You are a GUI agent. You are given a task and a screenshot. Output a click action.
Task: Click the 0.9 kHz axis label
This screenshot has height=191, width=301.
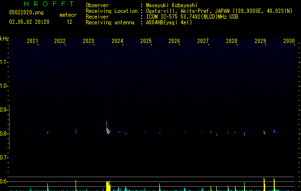[4, 110]
